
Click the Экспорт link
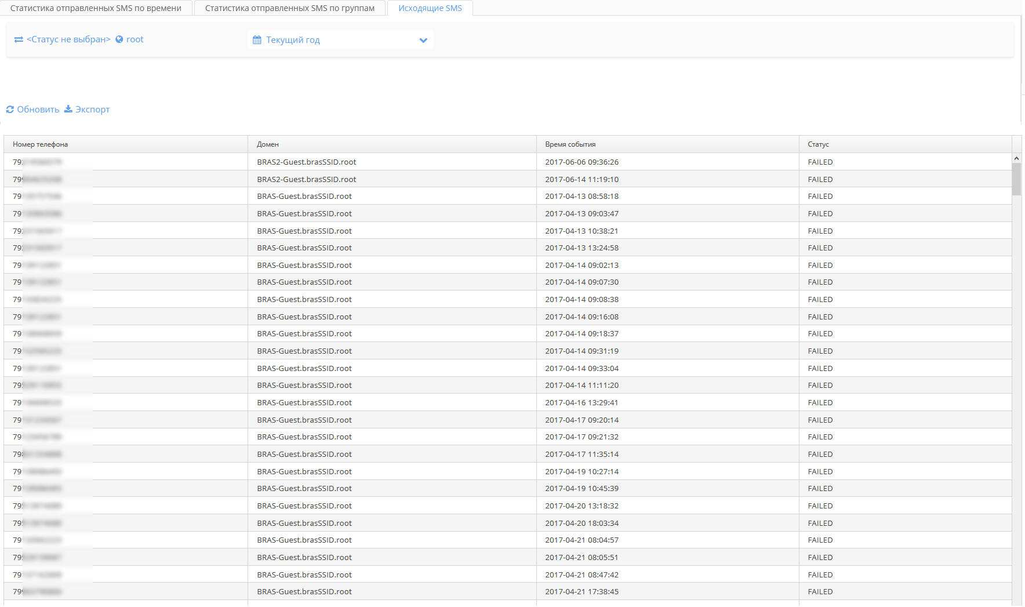(93, 110)
